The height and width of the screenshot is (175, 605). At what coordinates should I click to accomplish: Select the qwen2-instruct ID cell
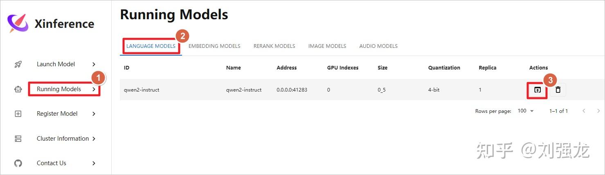[142, 90]
